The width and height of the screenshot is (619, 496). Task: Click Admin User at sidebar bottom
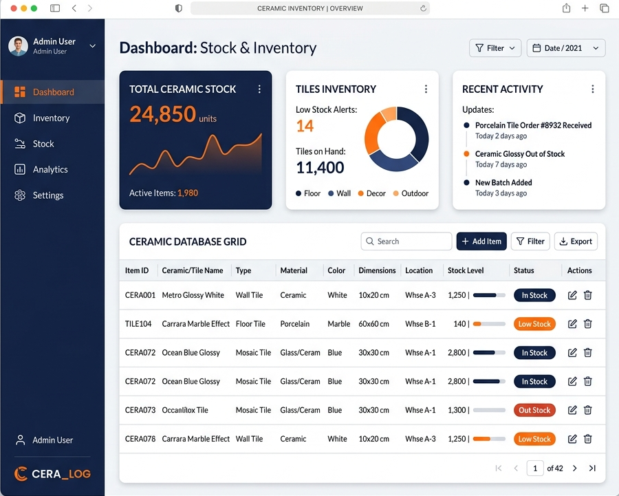(44, 440)
